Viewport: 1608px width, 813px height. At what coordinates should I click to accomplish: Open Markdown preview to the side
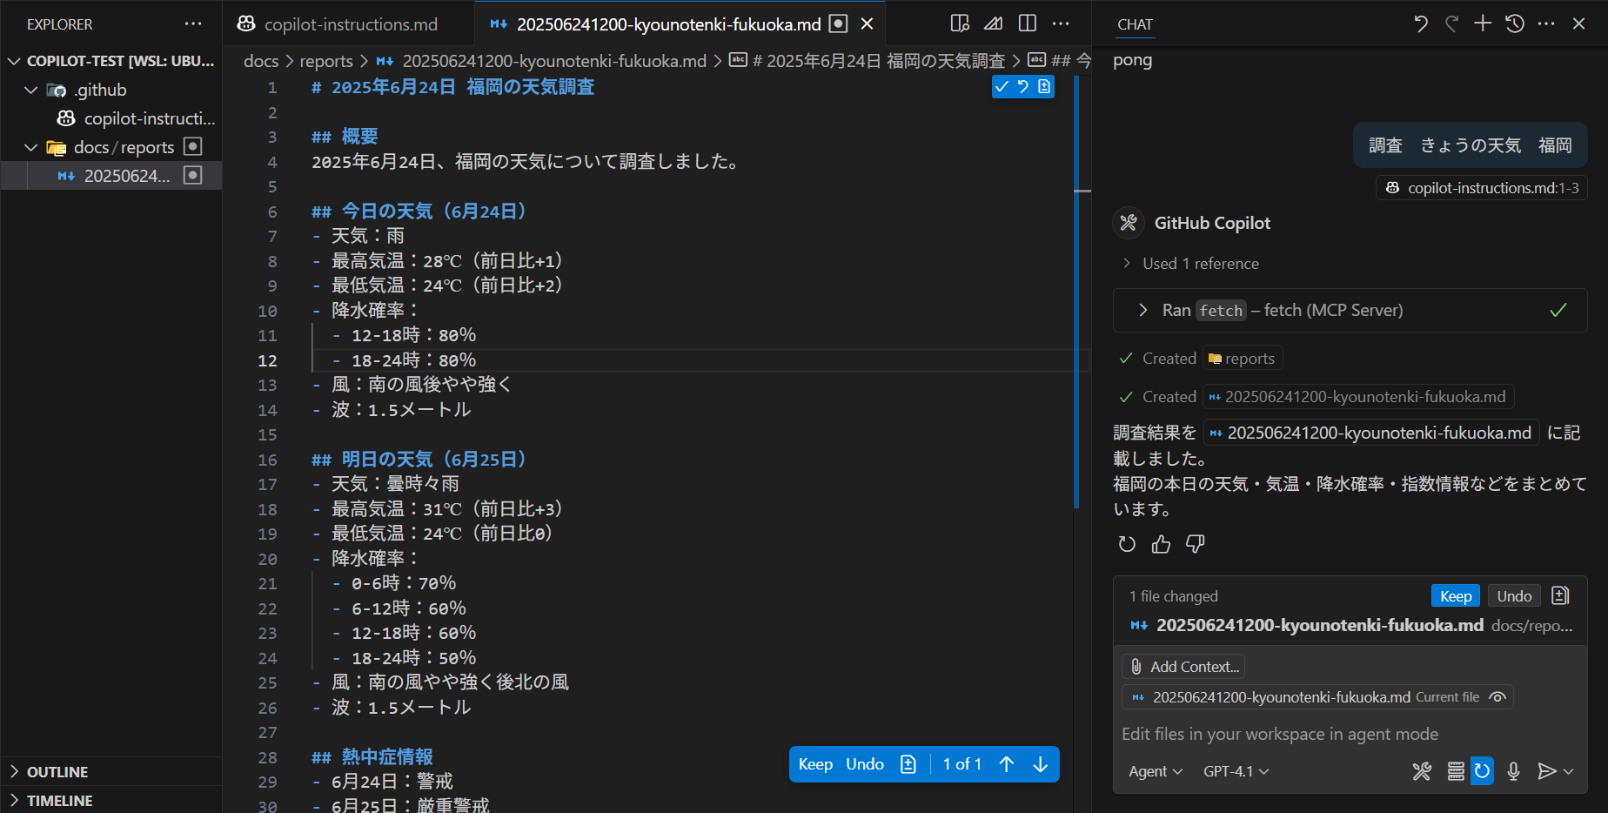pyautogui.click(x=960, y=24)
